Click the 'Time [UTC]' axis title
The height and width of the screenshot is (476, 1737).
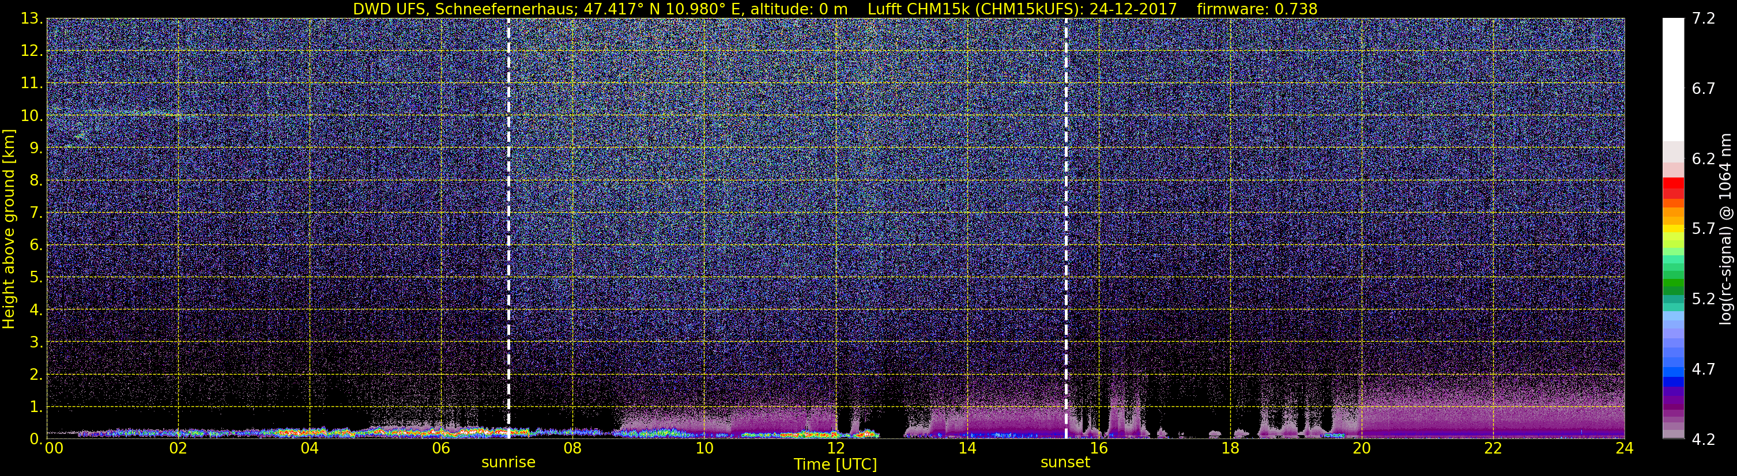(835, 464)
